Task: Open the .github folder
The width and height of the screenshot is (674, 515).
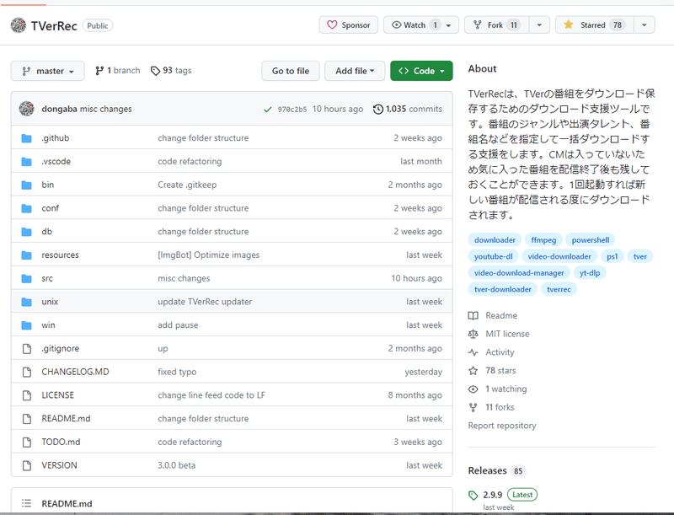Action: pos(56,138)
